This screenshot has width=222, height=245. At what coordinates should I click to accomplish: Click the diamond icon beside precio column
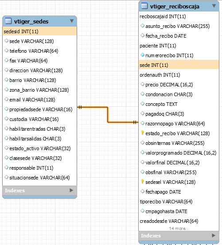[142, 84]
